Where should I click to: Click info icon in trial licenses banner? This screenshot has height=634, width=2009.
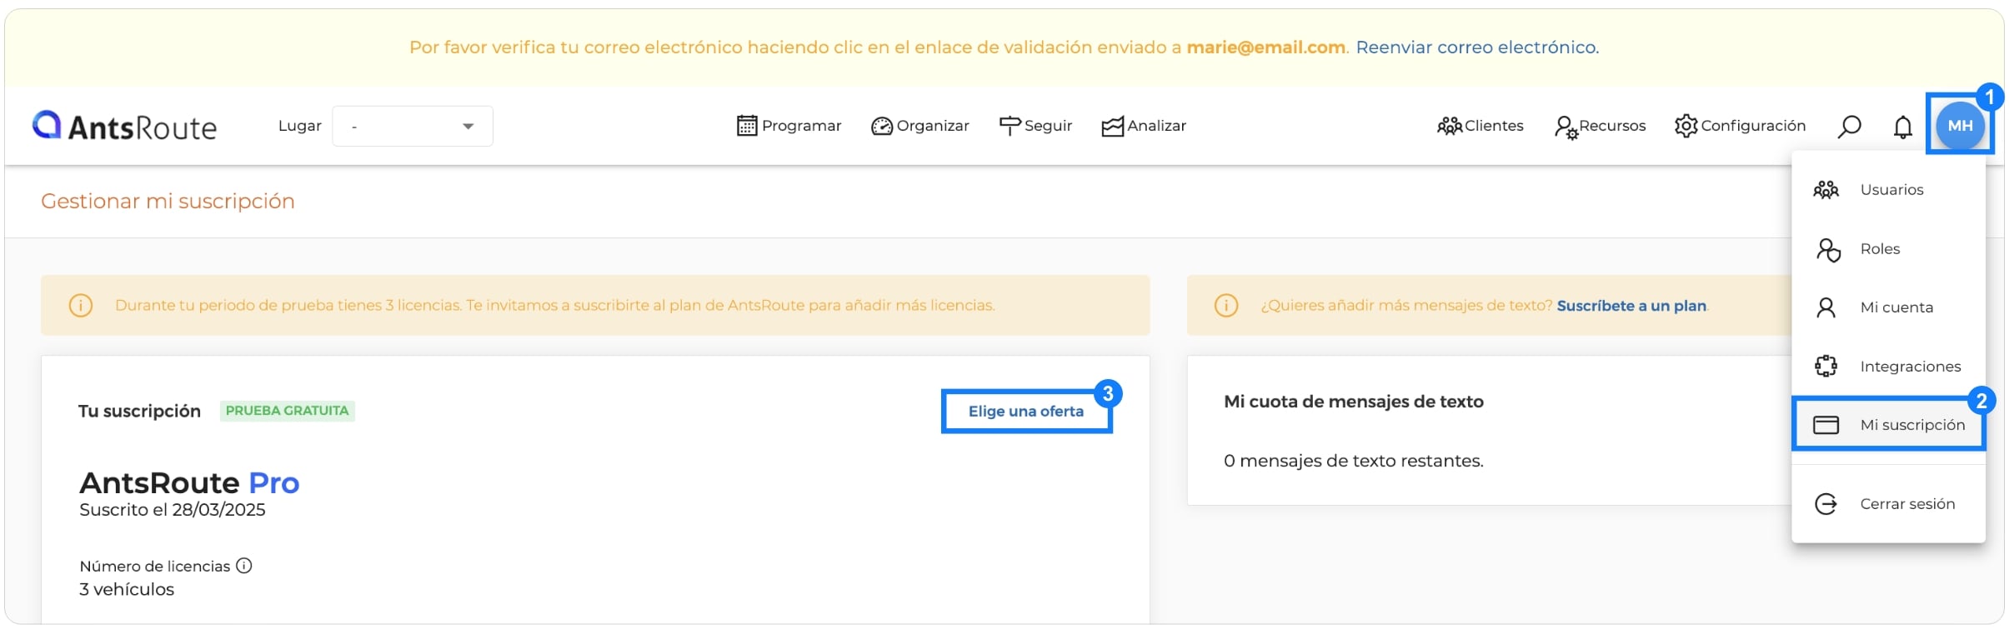81,305
